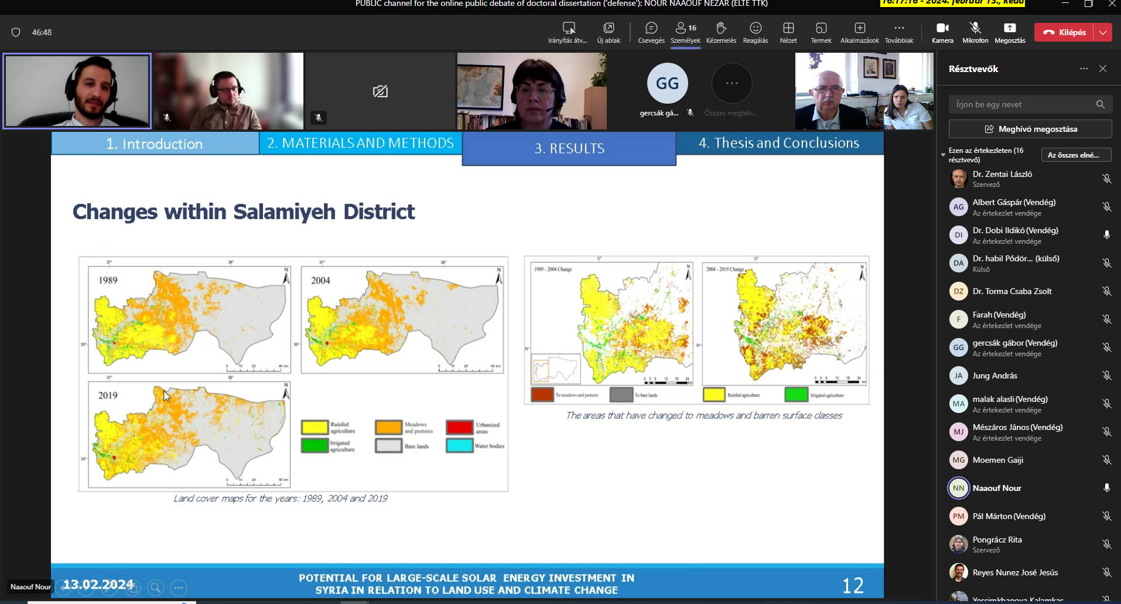The height and width of the screenshot is (604, 1121).
Task: Open Termek breakout rooms
Action: tap(821, 33)
